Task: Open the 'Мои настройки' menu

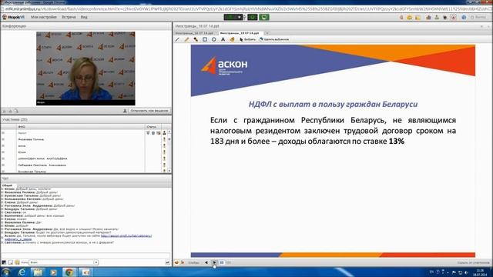Action: pos(44,17)
